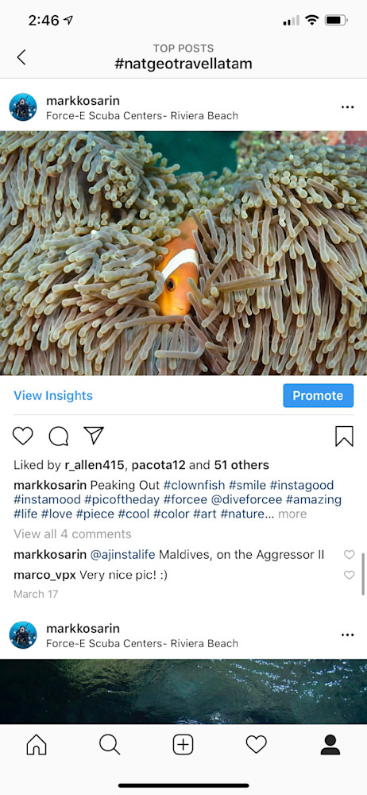367x795 pixels.
Task: Open Activity heart tab in bottom bar
Action: [256, 744]
